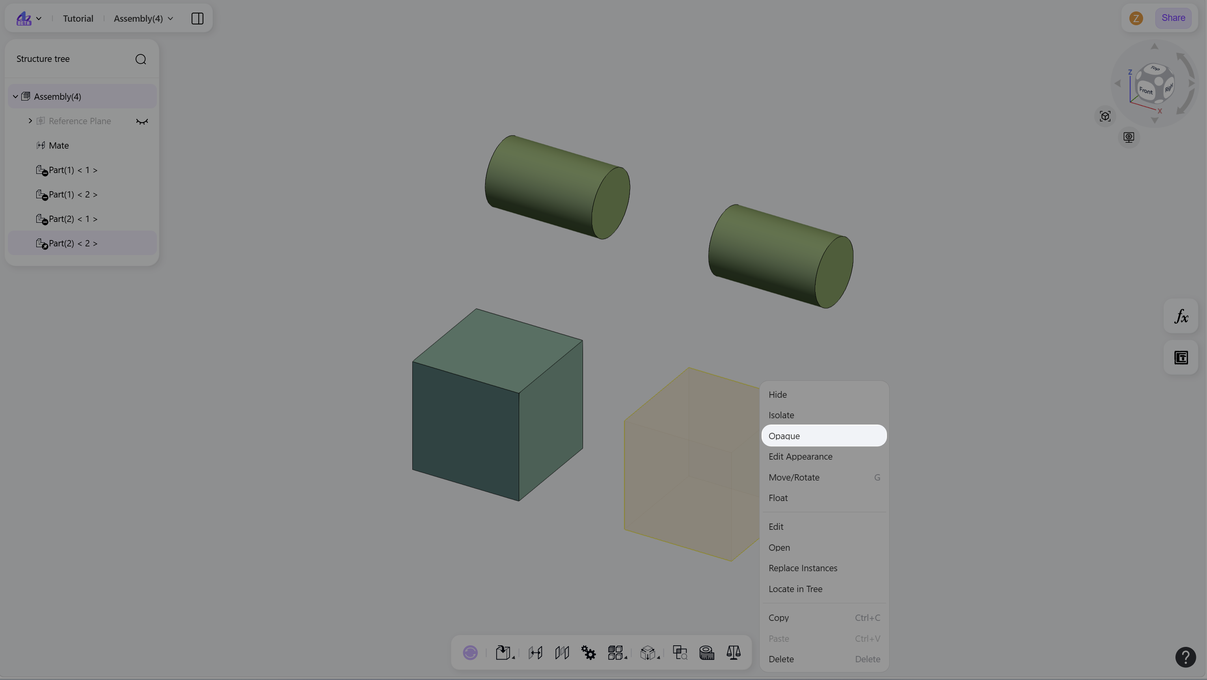The width and height of the screenshot is (1207, 680).
Task: Select Move/Rotate from the context menu
Action: click(x=824, y=477)
